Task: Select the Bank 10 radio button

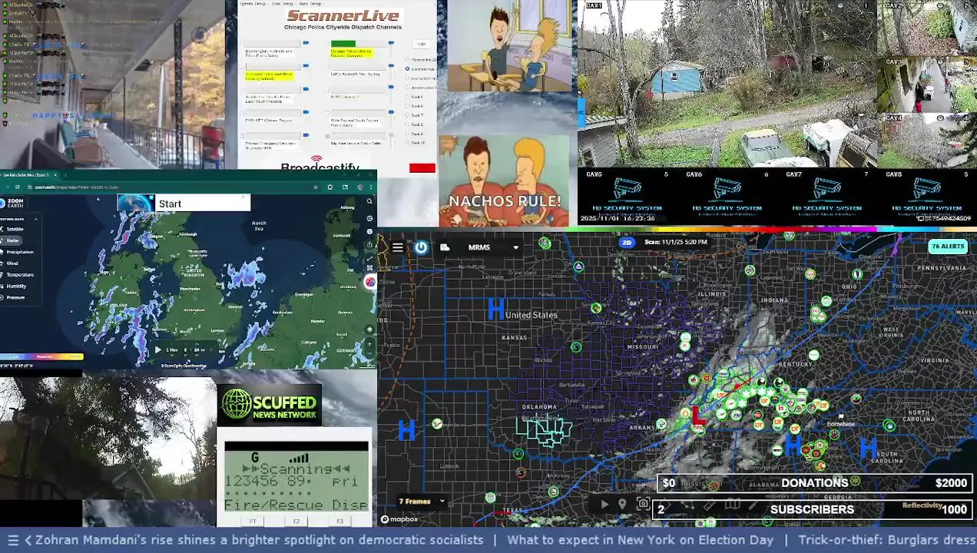Action: (407, 143)
